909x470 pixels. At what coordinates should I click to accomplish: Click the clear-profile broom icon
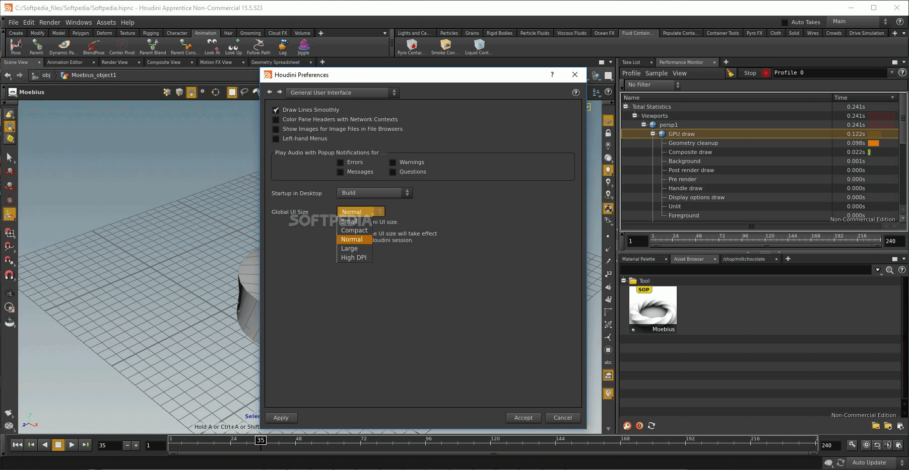(x=730, y=73)
